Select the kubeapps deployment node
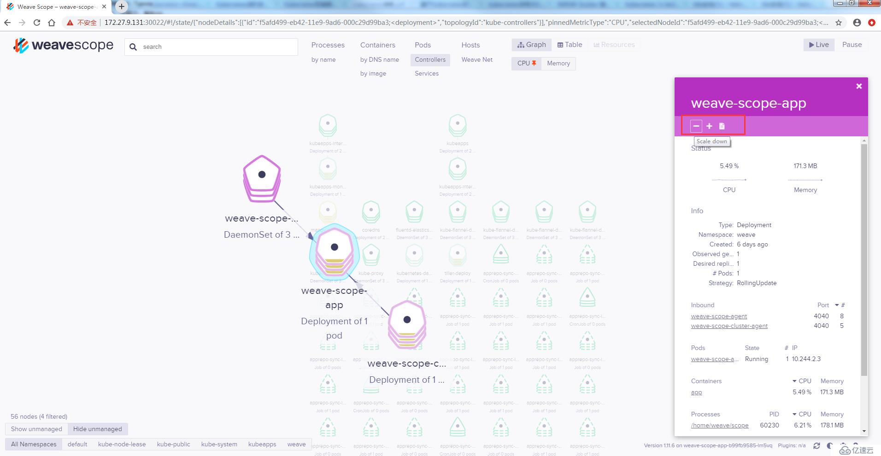 point(458,126)
